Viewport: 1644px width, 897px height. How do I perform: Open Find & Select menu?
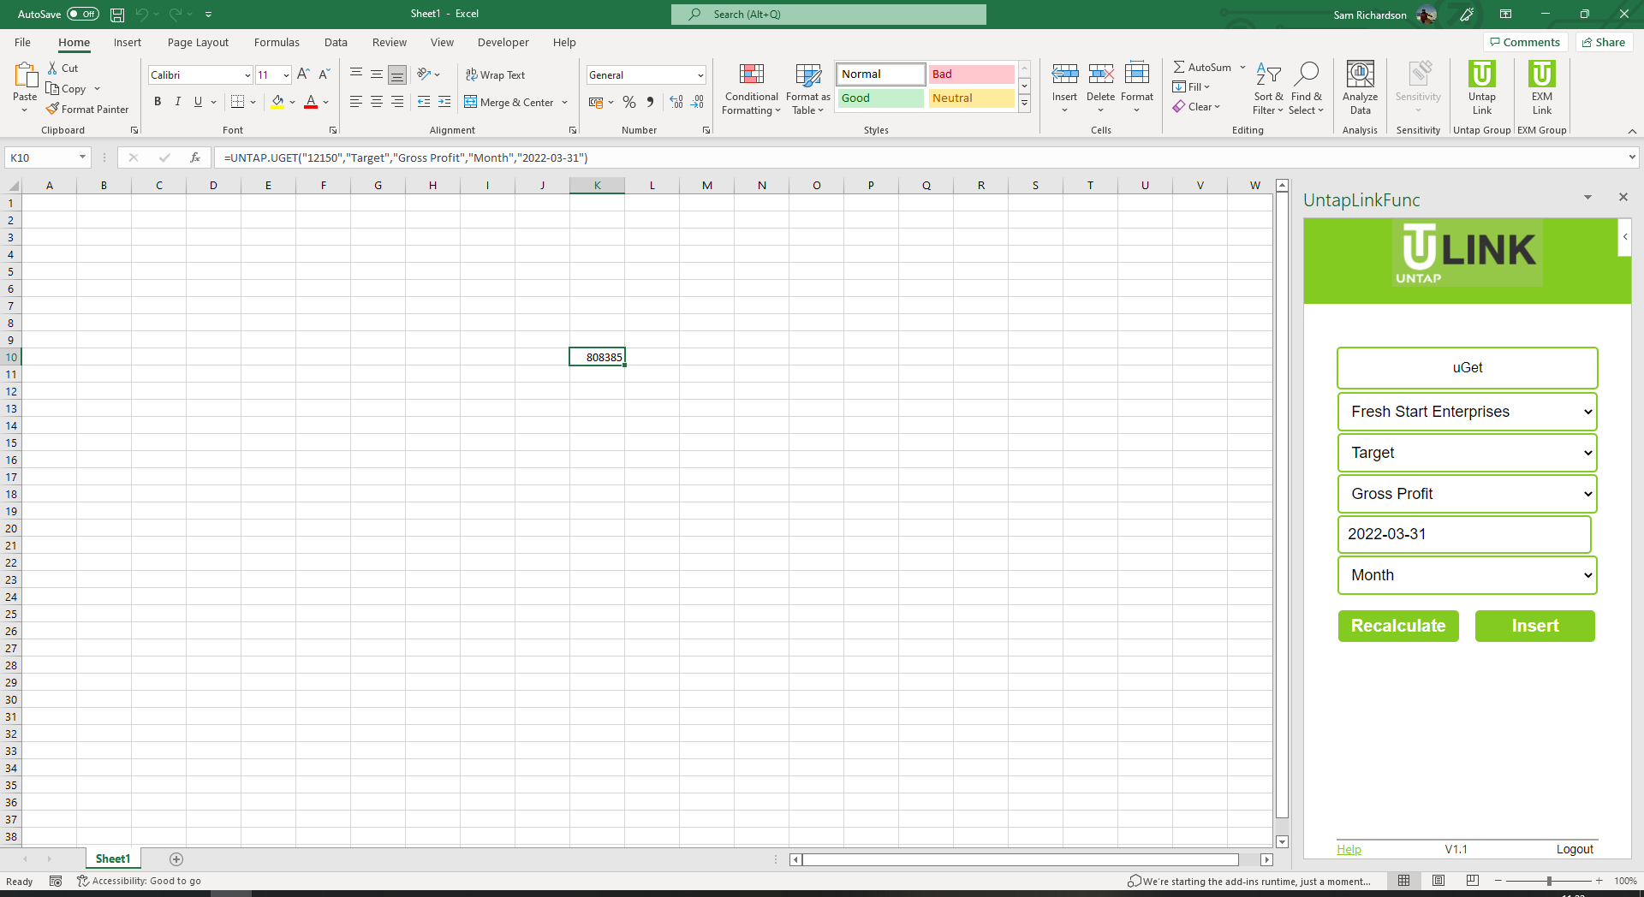[x=1306, y=88]
